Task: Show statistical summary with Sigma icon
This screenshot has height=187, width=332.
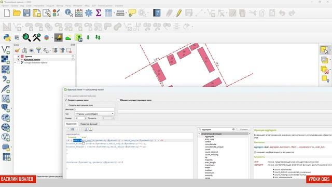Action: click(x=99, y=13)
